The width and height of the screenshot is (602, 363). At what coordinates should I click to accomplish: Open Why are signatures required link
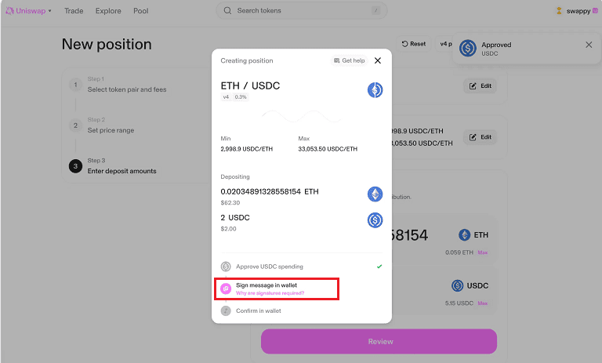(270, 293)
